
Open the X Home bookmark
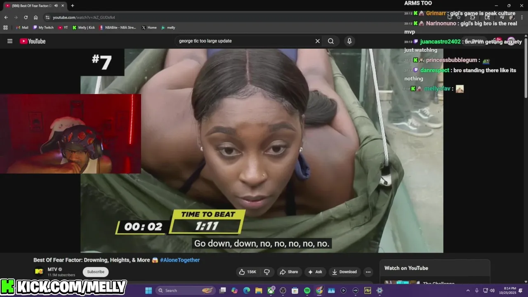coord(149,28)
